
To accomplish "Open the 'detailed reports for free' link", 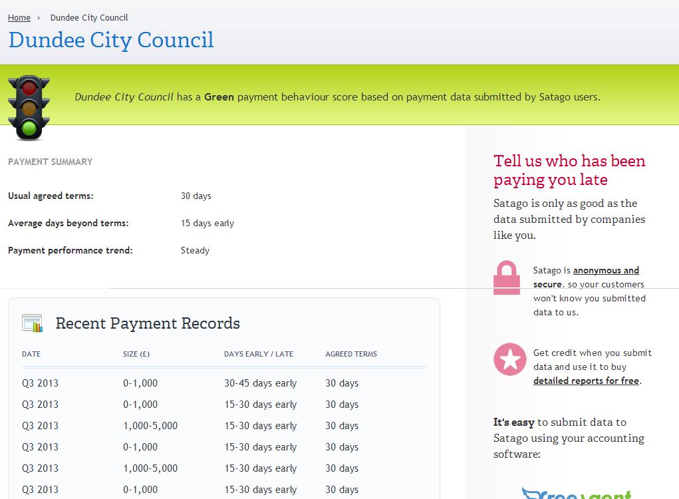I will [x=586, y=381].
